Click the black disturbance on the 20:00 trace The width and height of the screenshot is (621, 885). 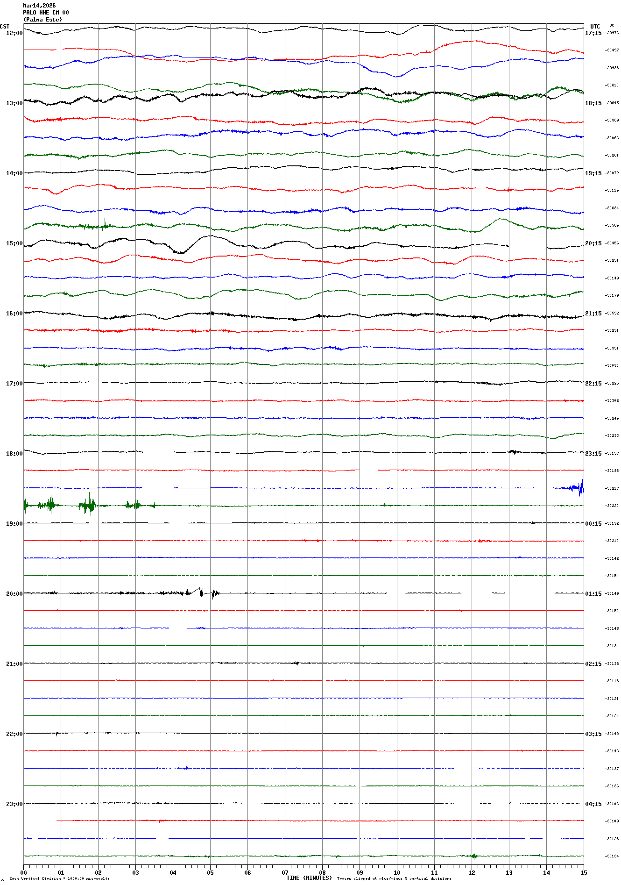click(x=201, y=593)
